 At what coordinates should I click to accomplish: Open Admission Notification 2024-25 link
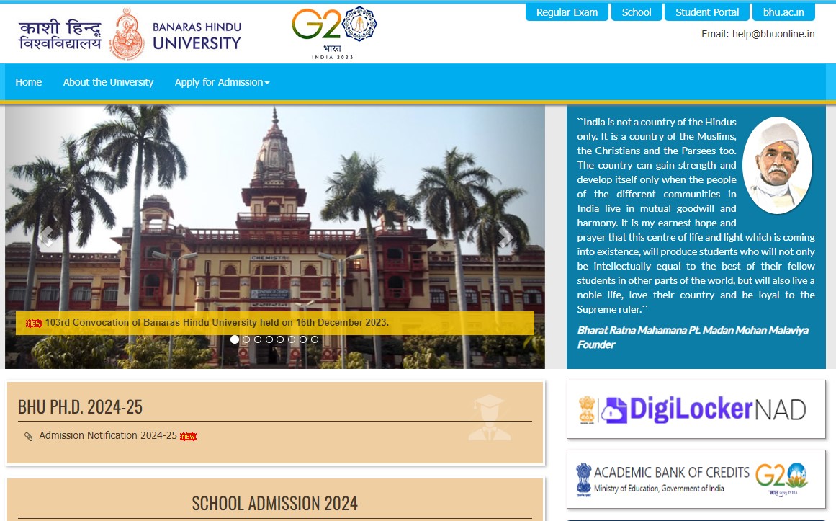click(108, 435)
